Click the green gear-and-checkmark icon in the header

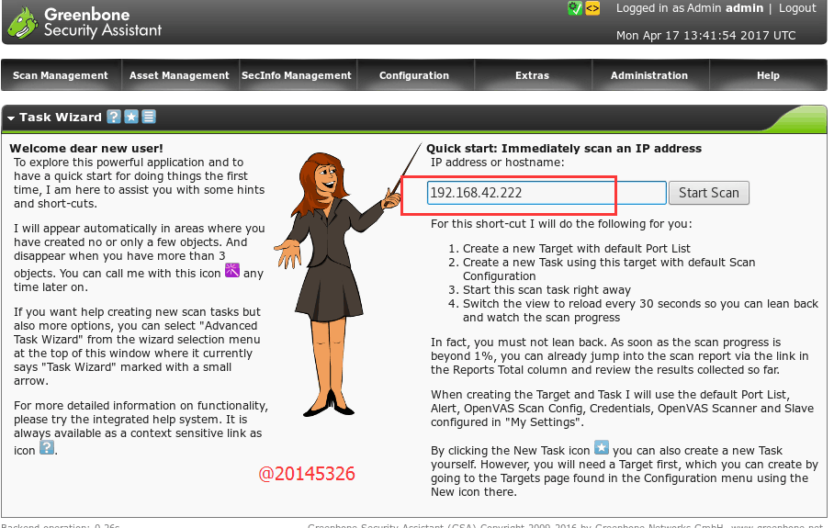pos(575,8)
